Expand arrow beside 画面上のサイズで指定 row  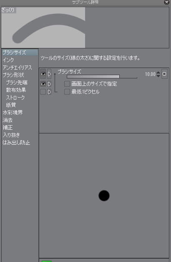point(49,84)
